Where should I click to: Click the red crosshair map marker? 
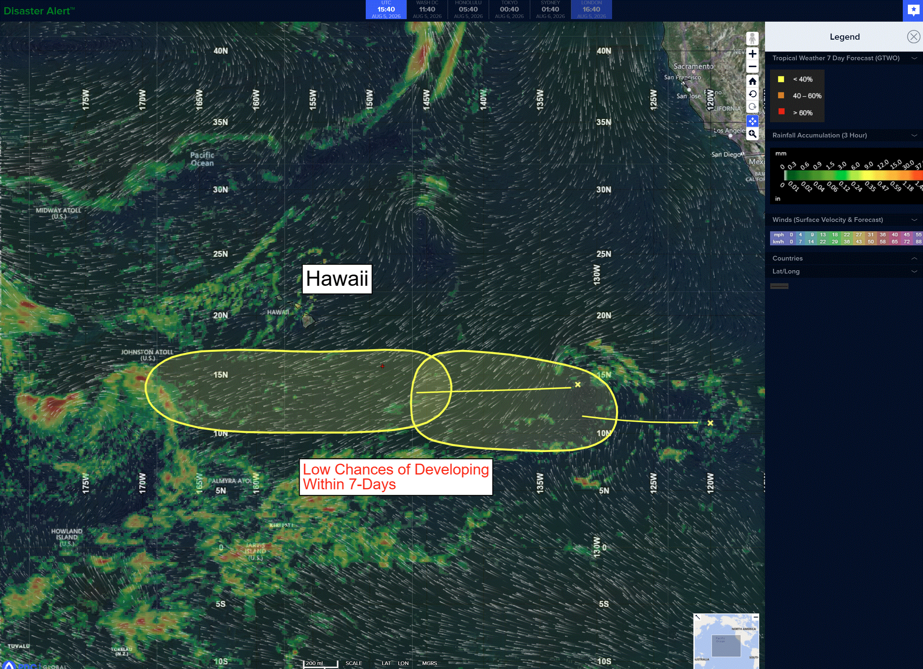pos(382,366)
